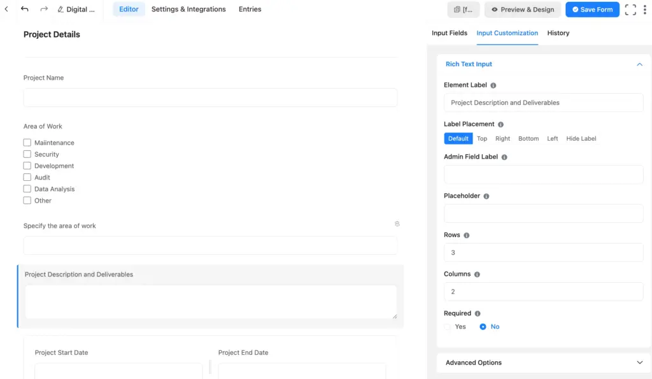The width and height of the screenshot is (652, 379).
Task: Show Element Label info tooltip
Action: point(493,85)
